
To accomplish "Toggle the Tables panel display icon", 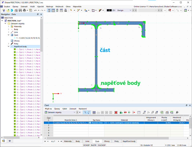I will point(53,10).
